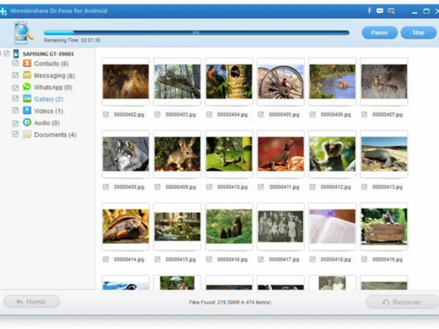This screenshot has width=439, height=329.
Task: Select the river thumbnail 00000406.jpg
Action: (x=333, y=81)
